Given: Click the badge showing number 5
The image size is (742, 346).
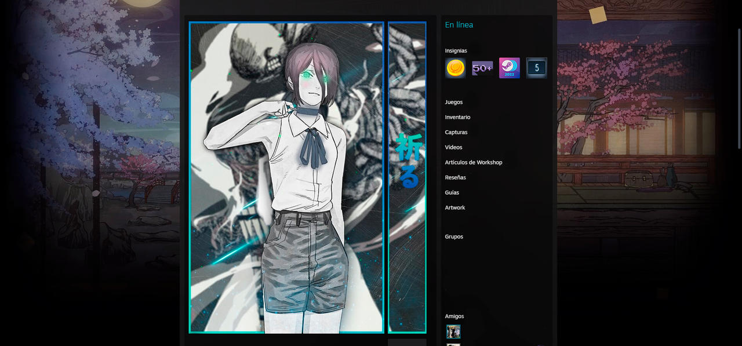Looking at the screenshot, I should (x=536, y=68).
